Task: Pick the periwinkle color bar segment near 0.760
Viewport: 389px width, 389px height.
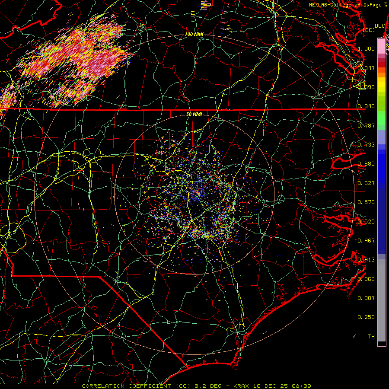Action: click(382, 137)
